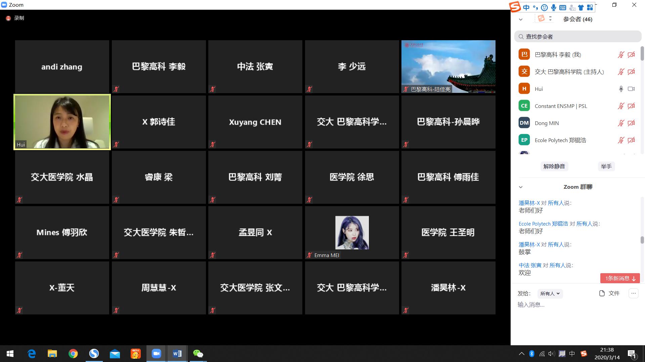645x362 pixels.
Task: Click the file attachment icon in chat
Action: (602, 293)
